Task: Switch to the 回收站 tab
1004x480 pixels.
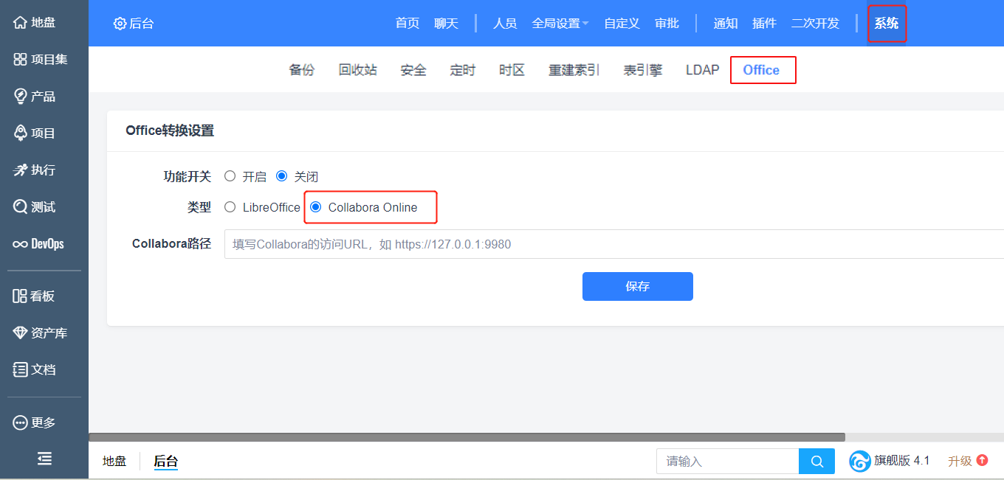Action: tap(358, 70)
